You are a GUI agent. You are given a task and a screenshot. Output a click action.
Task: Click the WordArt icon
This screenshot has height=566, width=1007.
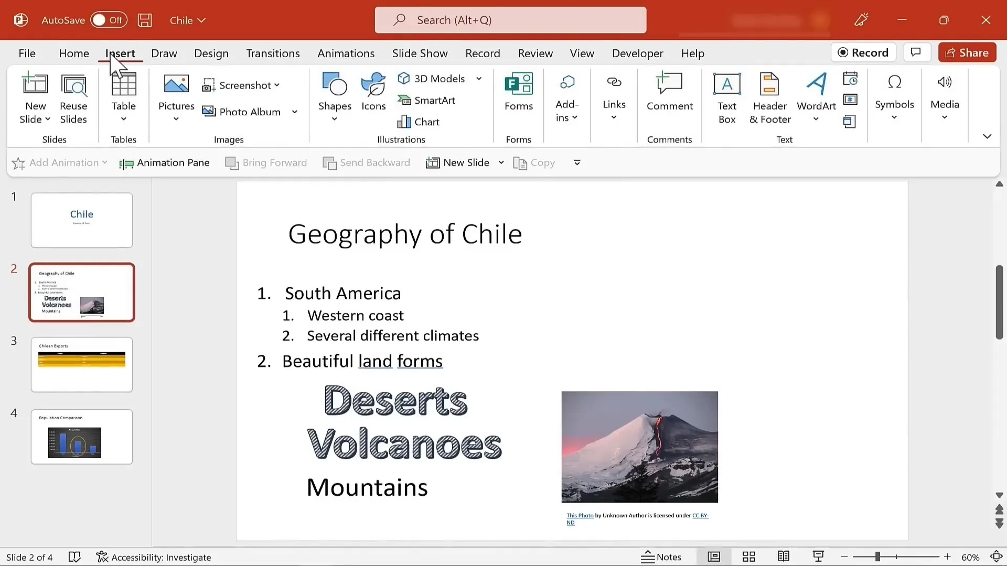[817, 84]
